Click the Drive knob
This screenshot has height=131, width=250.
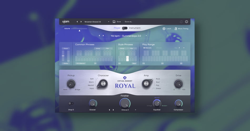[178, 84]
